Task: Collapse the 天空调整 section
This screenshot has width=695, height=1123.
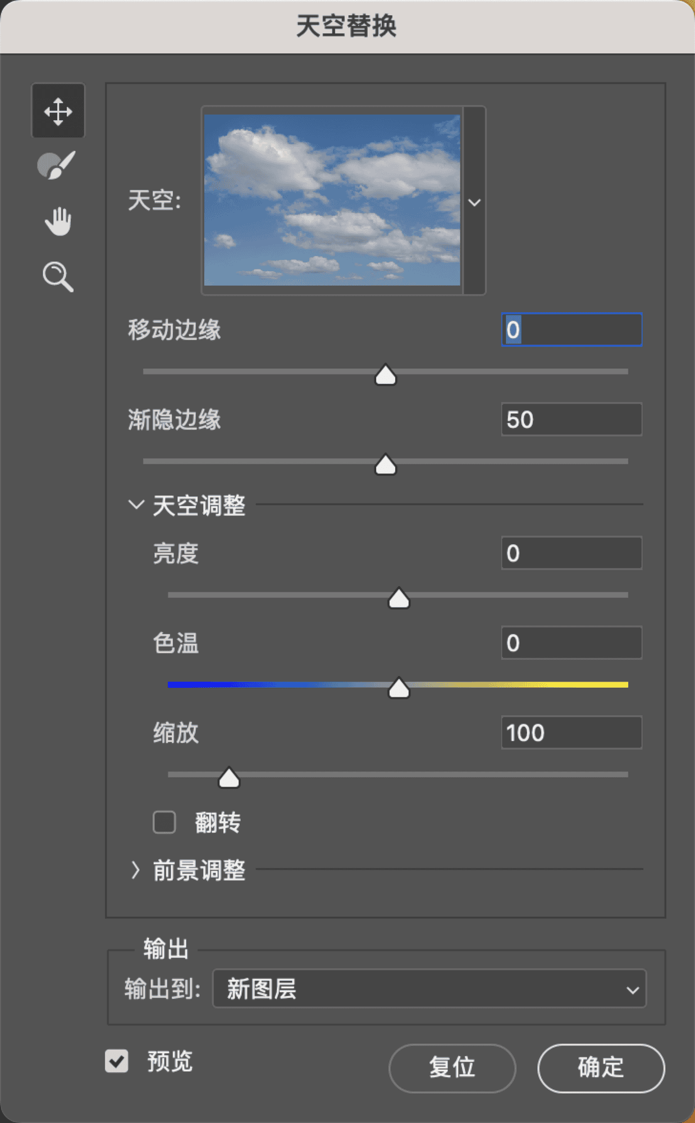Action: [136, 505]
